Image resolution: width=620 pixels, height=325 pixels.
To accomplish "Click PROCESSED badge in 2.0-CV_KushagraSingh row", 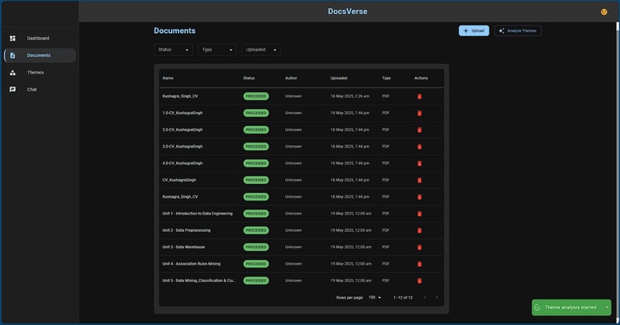I will [x=255, y=130].
